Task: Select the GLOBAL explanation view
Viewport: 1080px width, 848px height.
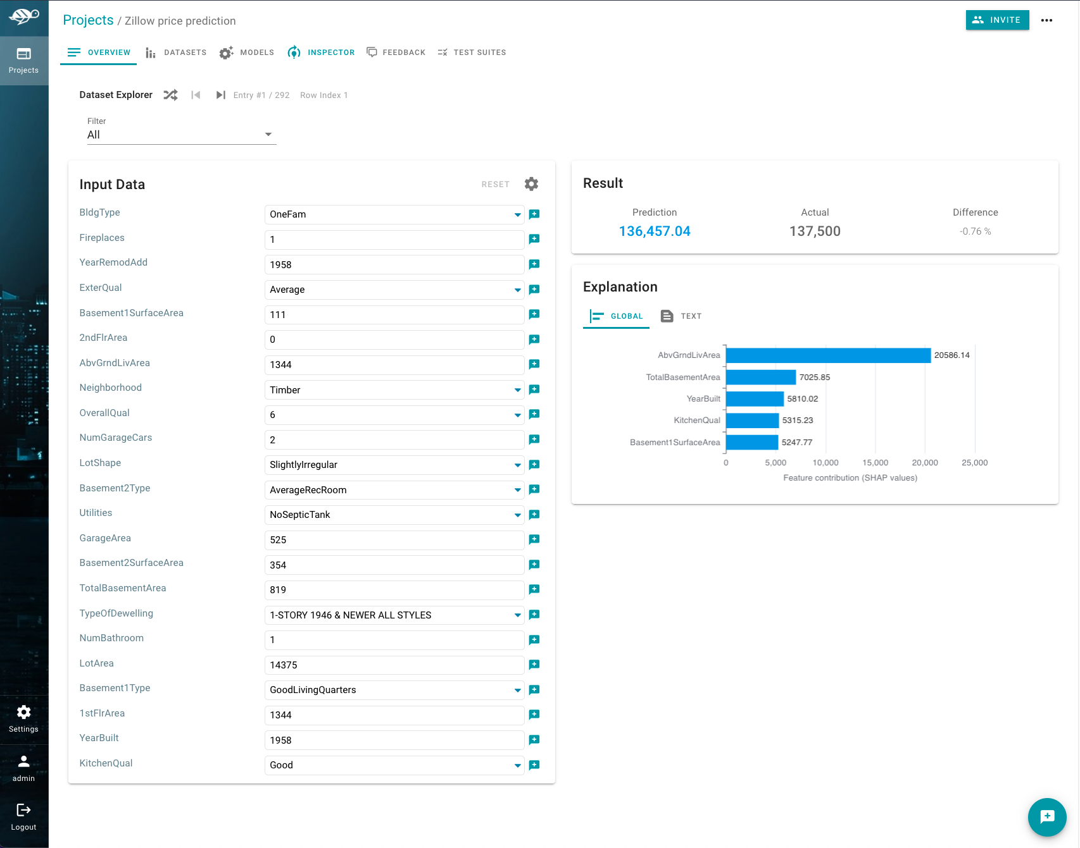Action: 616,316
